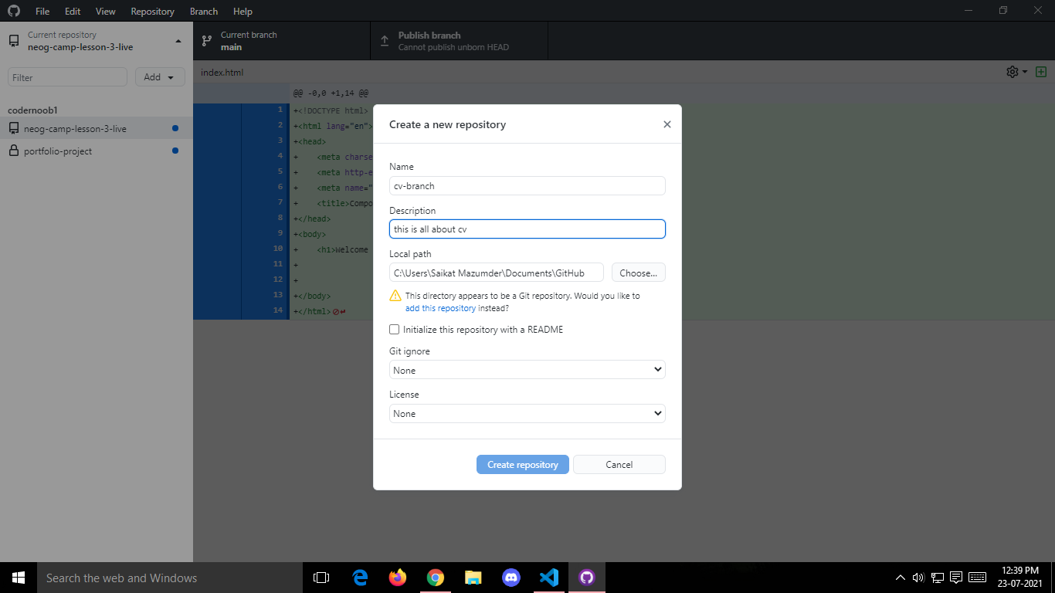Expand the License dropdown
The image size is (1055, 593).
[527, 413]
